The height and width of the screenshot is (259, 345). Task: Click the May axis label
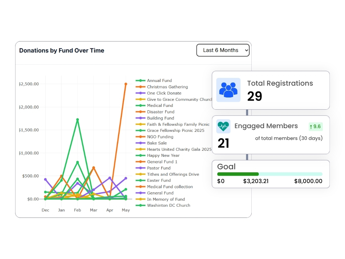tap(126, 210)
